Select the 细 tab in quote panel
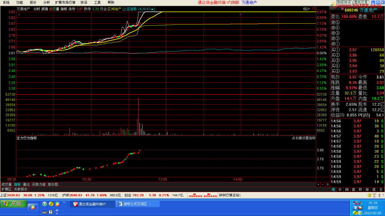 click(x=347, y=190)
